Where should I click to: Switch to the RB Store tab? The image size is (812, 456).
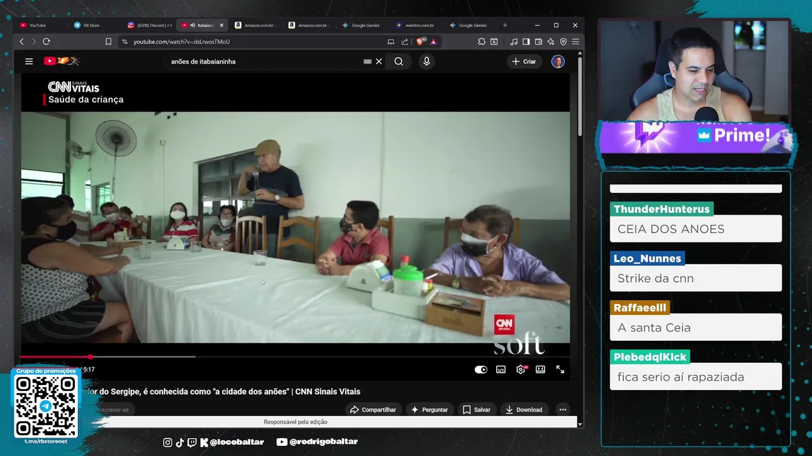point(91,25)
